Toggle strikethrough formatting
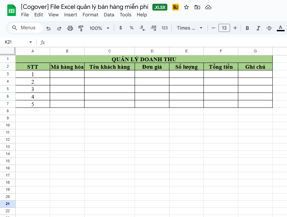287x217 pixels. point(269,28)
